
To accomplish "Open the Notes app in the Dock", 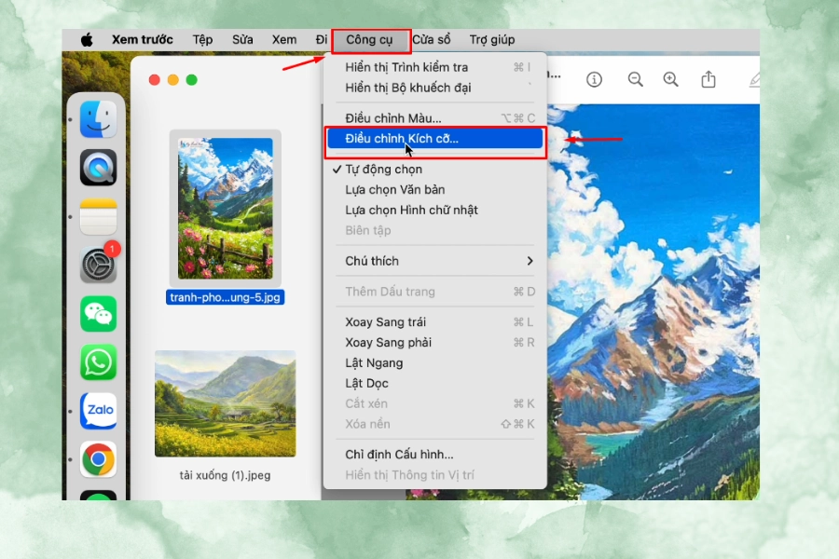I will click(x=99, y=217).
